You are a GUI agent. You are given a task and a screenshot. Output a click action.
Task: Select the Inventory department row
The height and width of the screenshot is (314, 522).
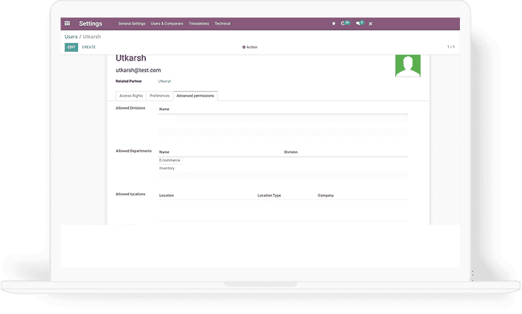(x=283, y=169)
